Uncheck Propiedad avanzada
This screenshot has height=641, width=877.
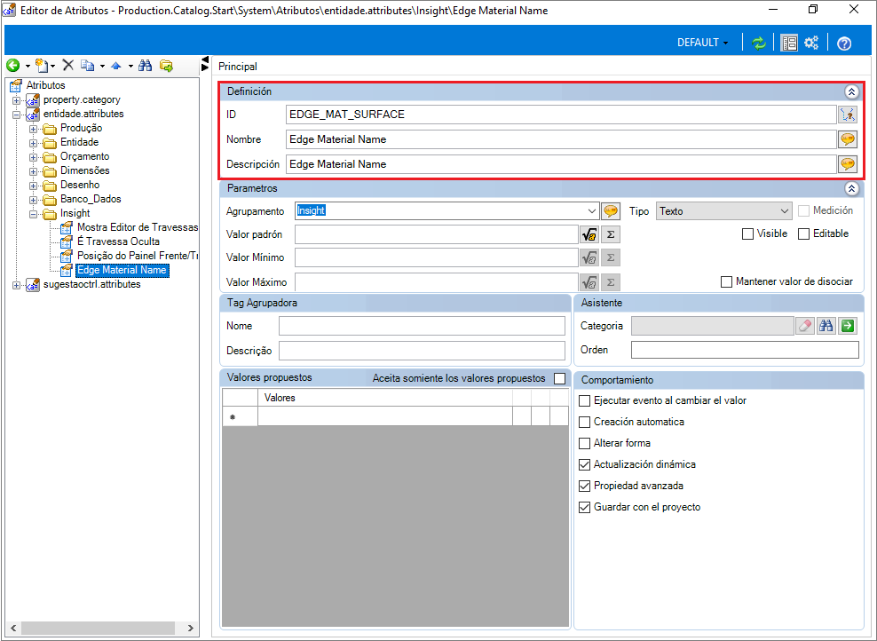coord(584,486)
